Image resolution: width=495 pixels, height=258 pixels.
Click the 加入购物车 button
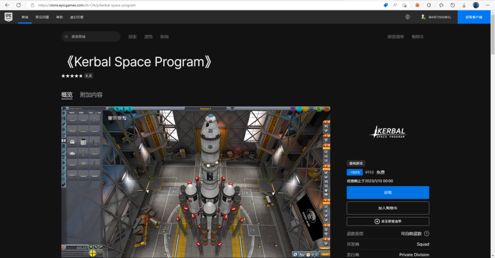(388, 208)
